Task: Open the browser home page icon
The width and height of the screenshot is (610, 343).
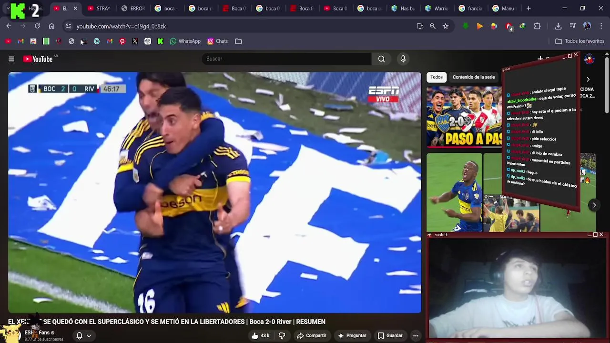Action: (51, 26)
